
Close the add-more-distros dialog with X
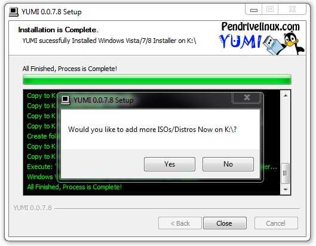(x=247, y=97)
